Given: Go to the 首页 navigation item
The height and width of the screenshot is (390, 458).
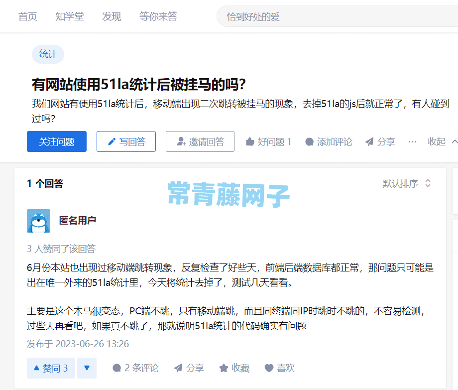Looking at the screenshot, I should [27, 16].
